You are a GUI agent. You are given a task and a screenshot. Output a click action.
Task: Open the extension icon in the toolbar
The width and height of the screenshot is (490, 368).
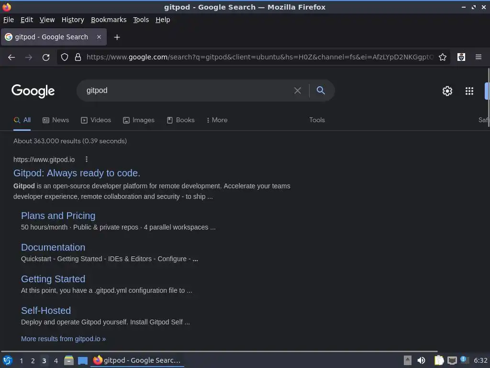click(x=461, y=57)
